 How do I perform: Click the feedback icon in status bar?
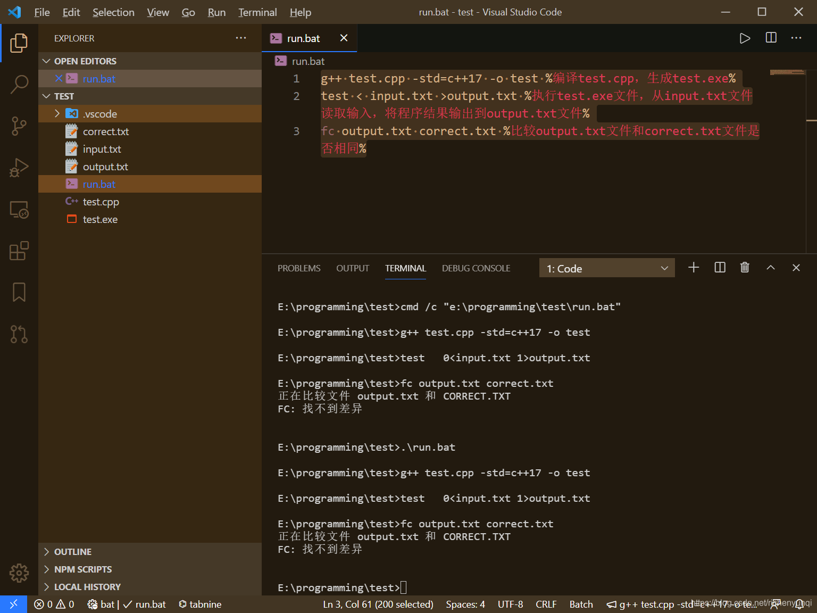point(776,604)
